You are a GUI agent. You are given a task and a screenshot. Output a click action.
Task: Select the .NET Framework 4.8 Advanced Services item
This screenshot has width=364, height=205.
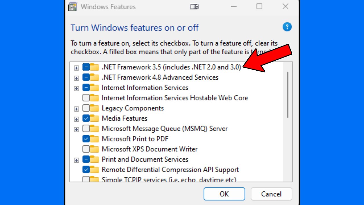tap(160, 77)
